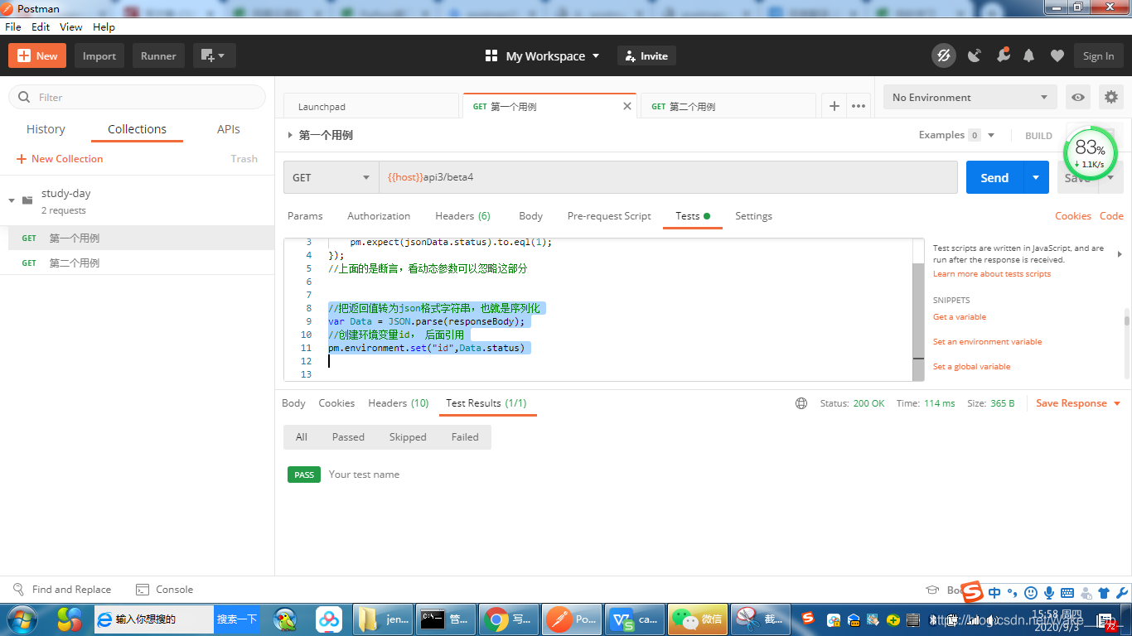
Task: Open the Authorization tab
Action: [379, 215]
